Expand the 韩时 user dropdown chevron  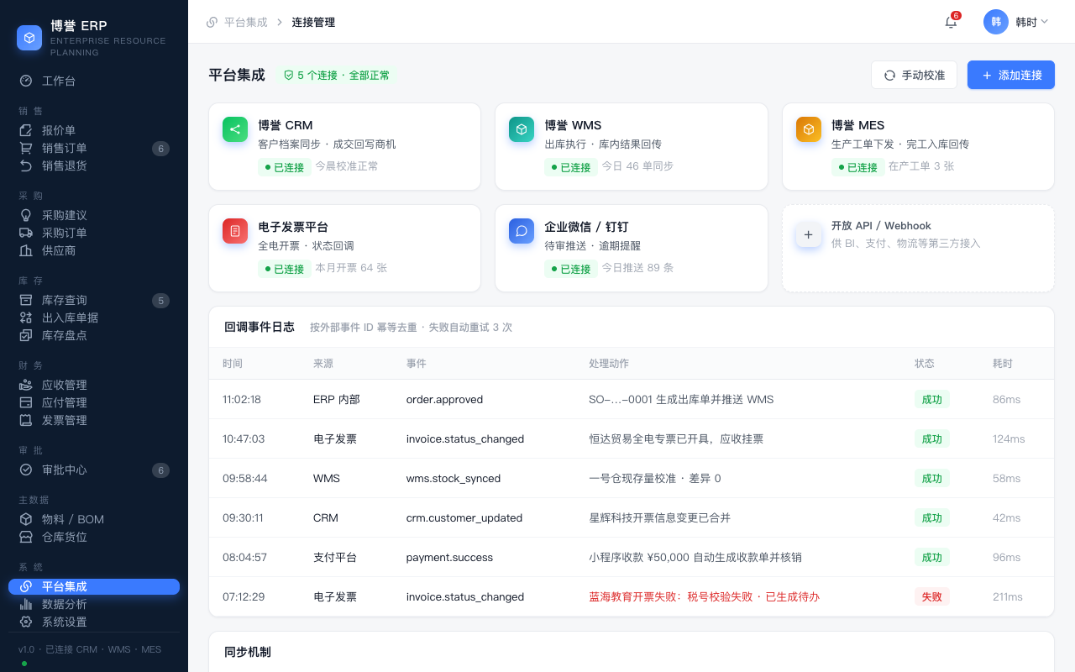click(x=1045, y=22)
